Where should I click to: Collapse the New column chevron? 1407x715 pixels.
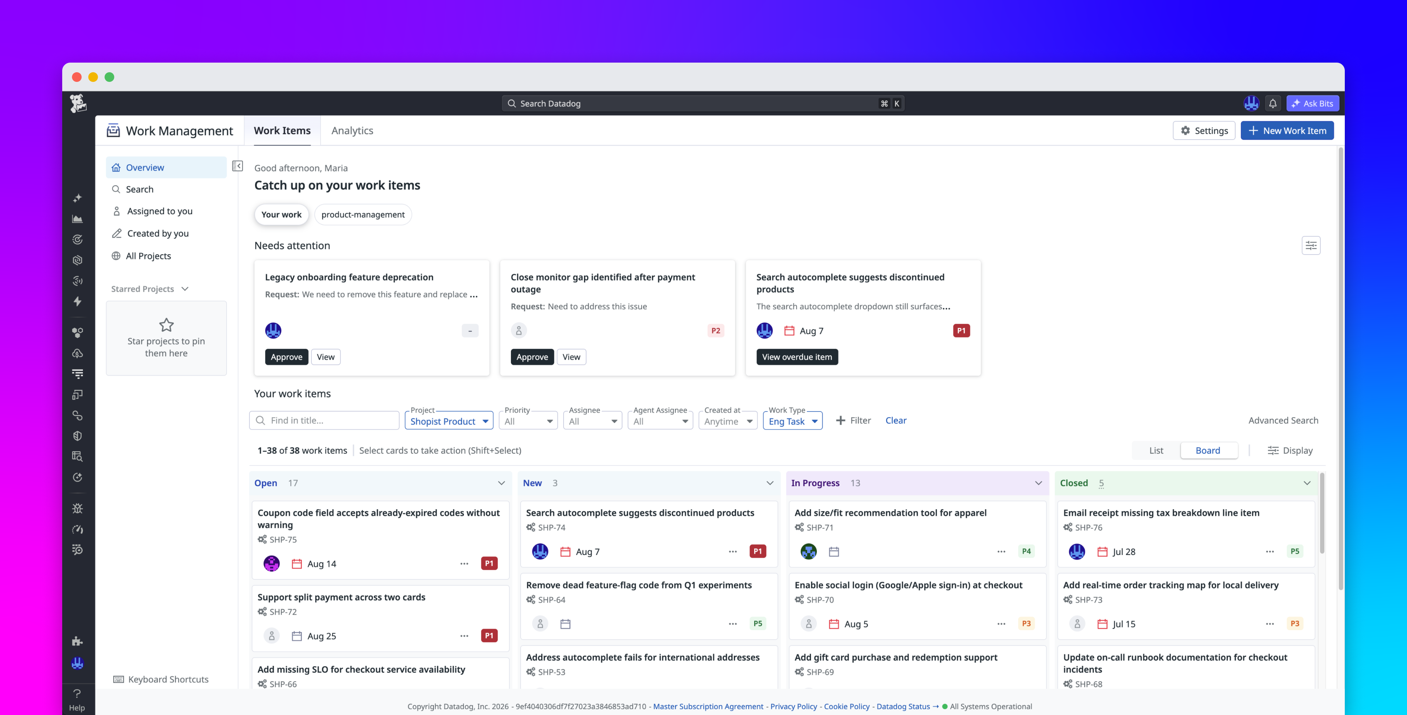coord(770,483)
